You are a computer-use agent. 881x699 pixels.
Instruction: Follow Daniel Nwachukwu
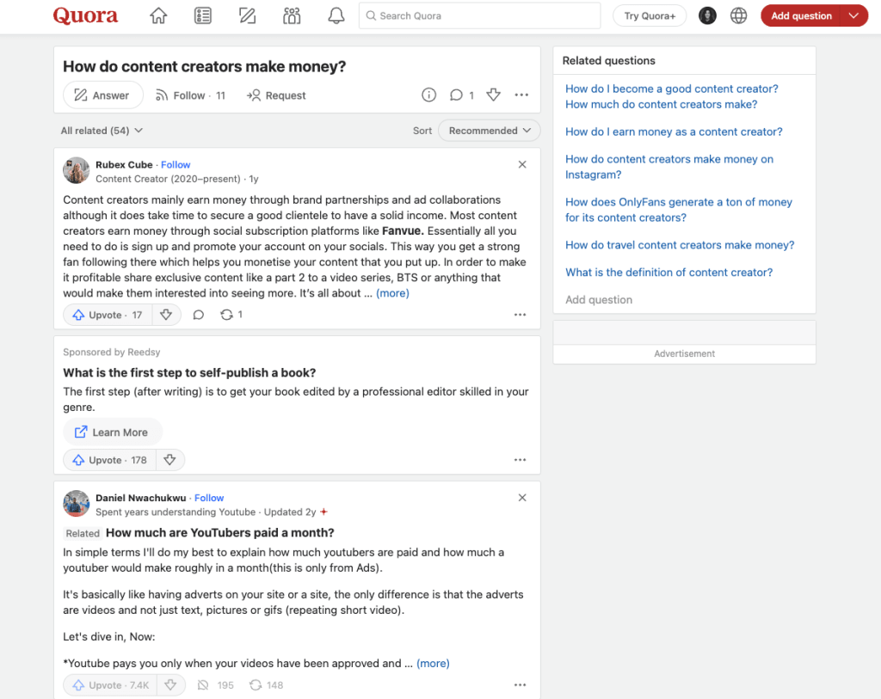(209, 498)
